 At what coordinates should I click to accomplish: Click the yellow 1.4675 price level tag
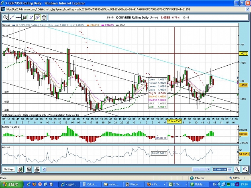(x=243, y=53)
